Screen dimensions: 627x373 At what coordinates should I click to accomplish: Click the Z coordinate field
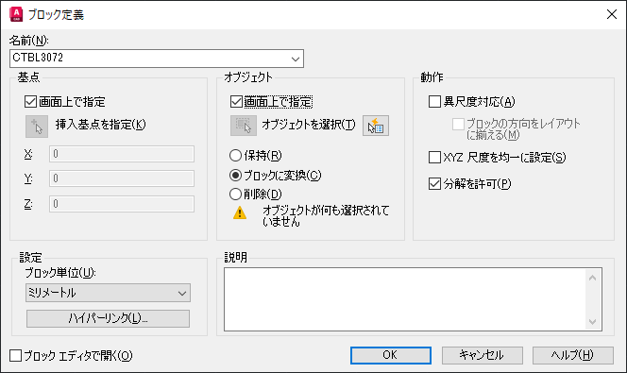[122, 204]
